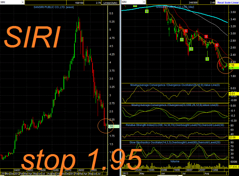Click the MACD (CLOSE,26,12,9) indicator title
This screenshot has width=239, height=176.
click(175, 105)
